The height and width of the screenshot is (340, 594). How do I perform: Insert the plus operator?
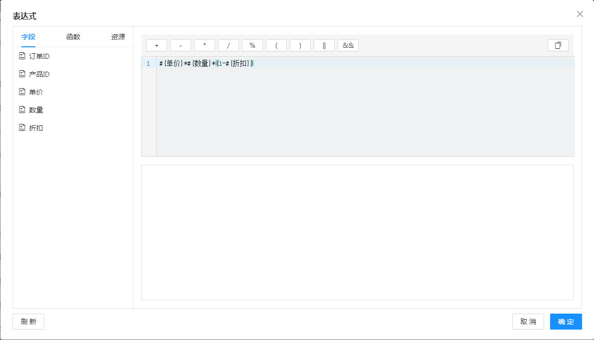coord(157,45)
